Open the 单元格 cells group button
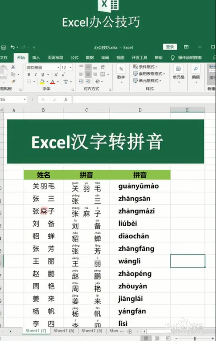 179,75
